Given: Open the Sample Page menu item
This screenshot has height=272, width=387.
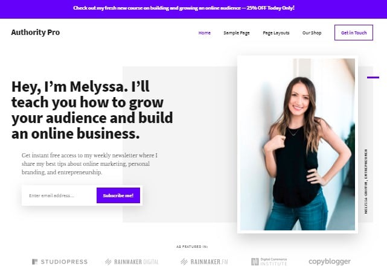Looking at the screenshot, I should coord(237,33).
